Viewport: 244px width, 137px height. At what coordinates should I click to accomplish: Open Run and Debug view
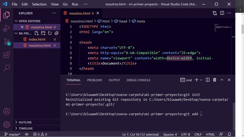[x=6, y=28]
